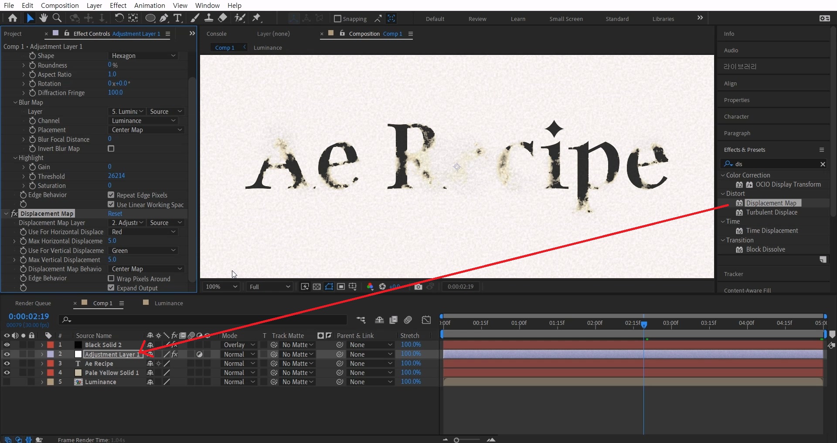This screenshot has width=837, height=443.
Task: Click Region of Interest icon
Action: point(341,287)
